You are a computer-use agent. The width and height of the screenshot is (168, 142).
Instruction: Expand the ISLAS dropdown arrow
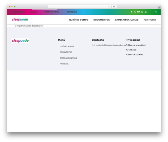[x=39, y=12]
